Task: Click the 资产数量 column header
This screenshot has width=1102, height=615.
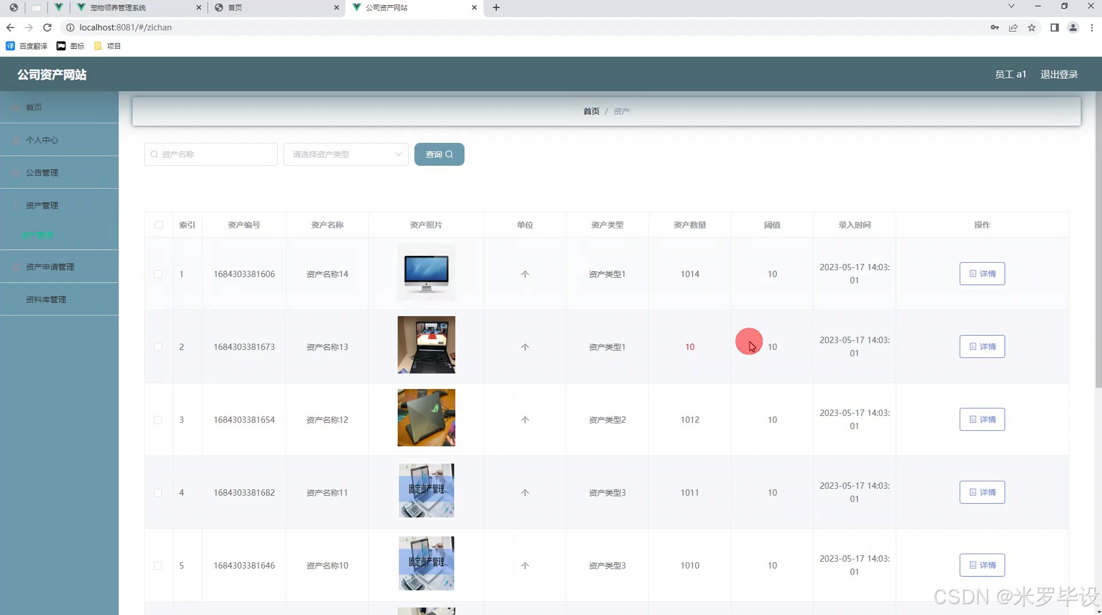Action: pyautogui.click(x=690, y=225)
